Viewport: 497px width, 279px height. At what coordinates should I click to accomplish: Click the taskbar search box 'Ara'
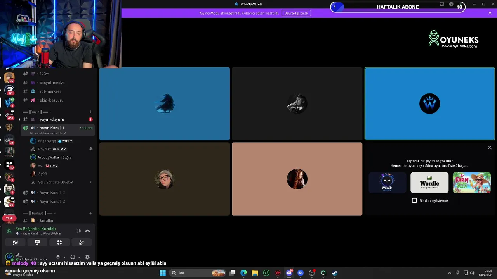point(198,273)
